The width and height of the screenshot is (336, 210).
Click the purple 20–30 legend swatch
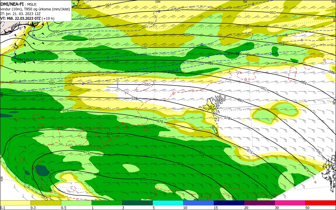(x=259, y=203)
